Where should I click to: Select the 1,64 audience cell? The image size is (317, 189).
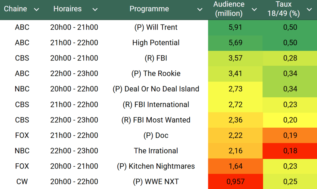coord(235,166)
